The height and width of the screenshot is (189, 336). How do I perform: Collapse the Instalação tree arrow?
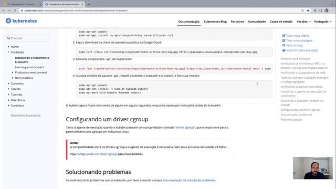tap(8, 52)
